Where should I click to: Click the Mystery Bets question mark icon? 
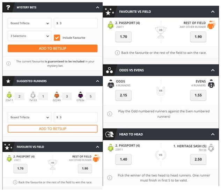8,7
